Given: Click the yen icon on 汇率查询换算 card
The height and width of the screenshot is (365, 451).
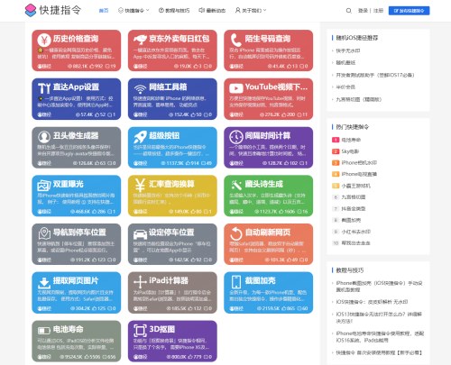Looking at the screenshot, I should [140, 186].
